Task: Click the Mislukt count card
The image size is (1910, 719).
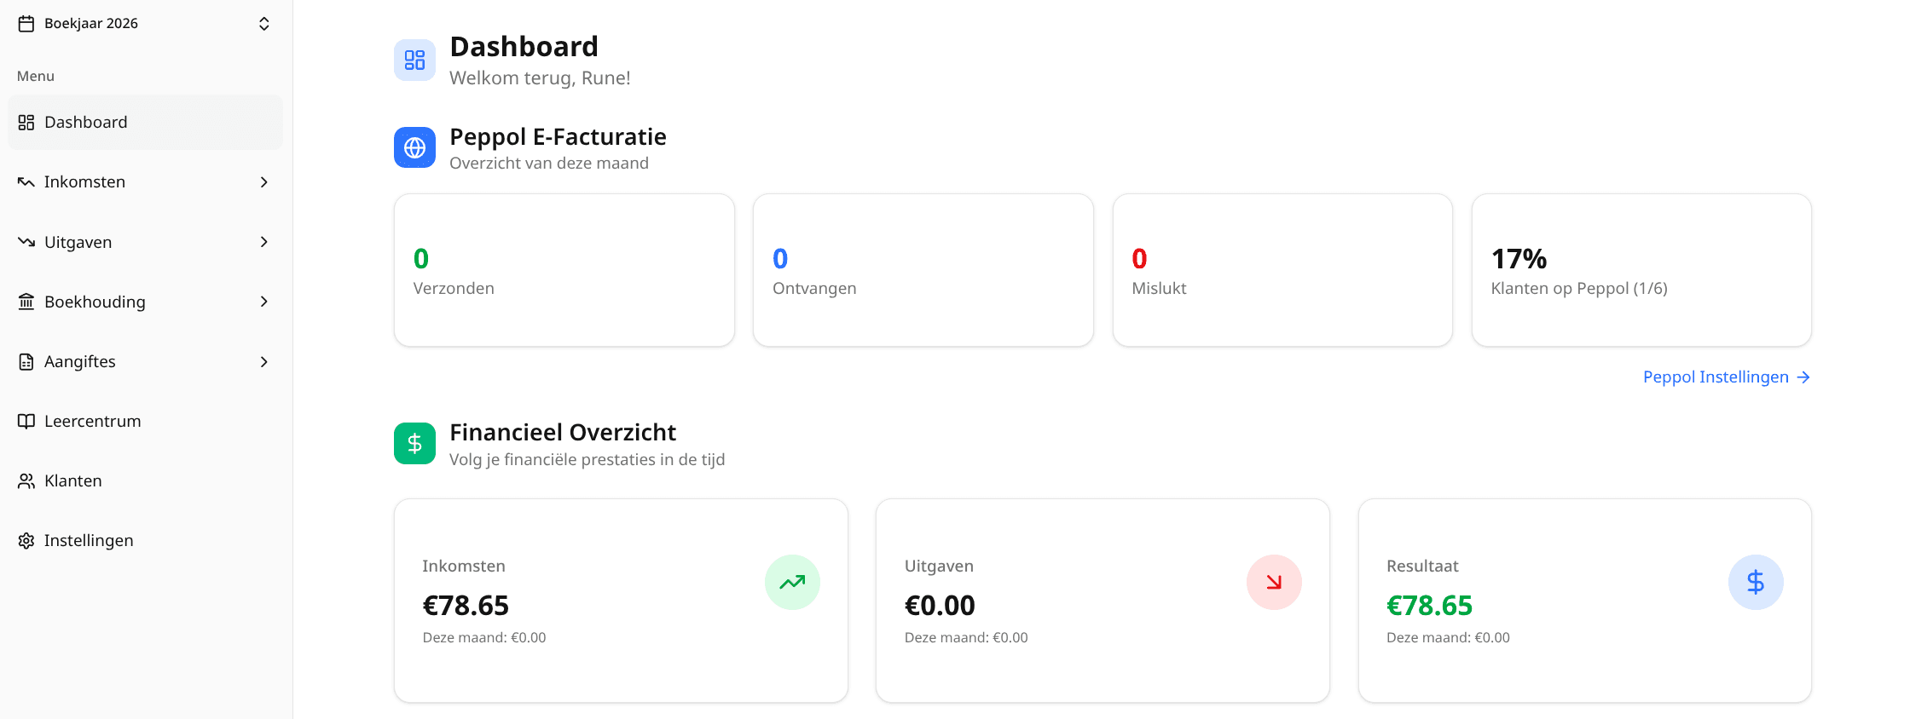Action: pos(1282,270)
